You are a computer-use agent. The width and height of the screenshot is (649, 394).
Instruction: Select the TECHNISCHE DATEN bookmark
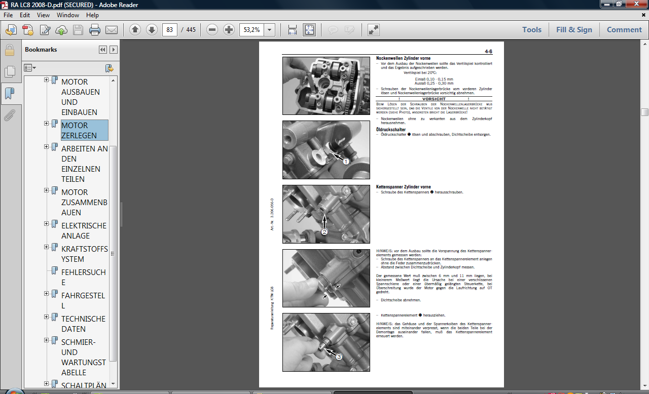(83, 324)
